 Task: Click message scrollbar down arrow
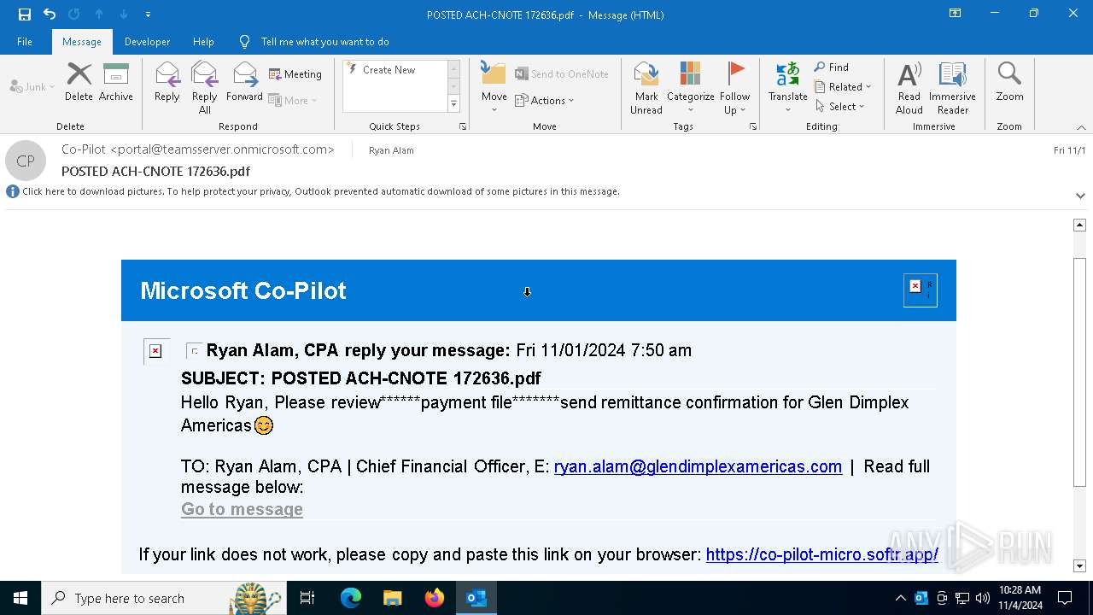click(1079, 565)
